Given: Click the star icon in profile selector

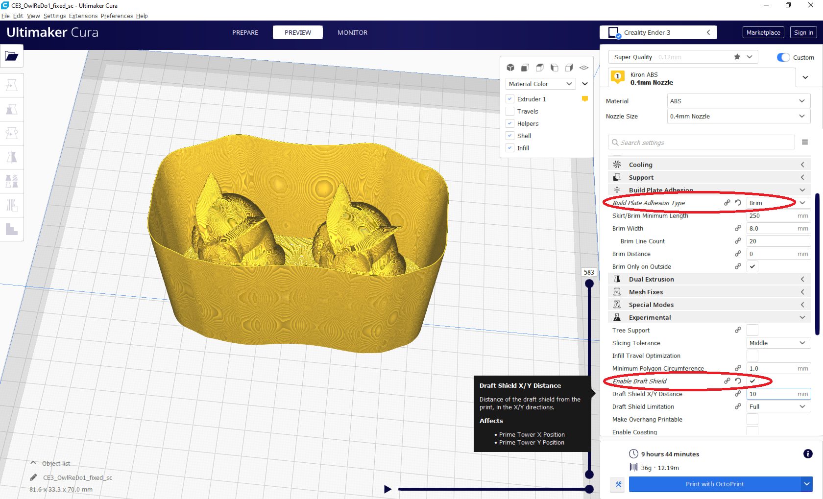Looking at the screenshot, I should click(x=737, y=57).
